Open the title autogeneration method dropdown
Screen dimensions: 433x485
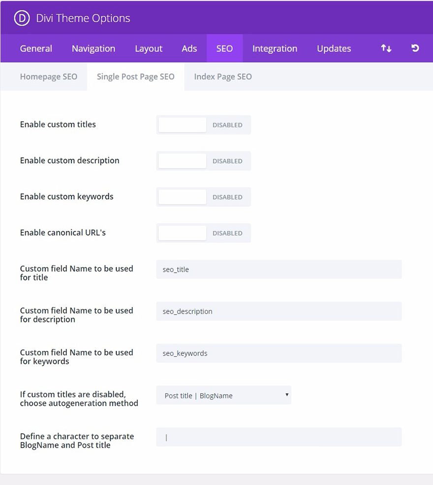224,395
